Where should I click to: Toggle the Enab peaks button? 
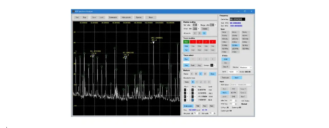tap(188, 106)
